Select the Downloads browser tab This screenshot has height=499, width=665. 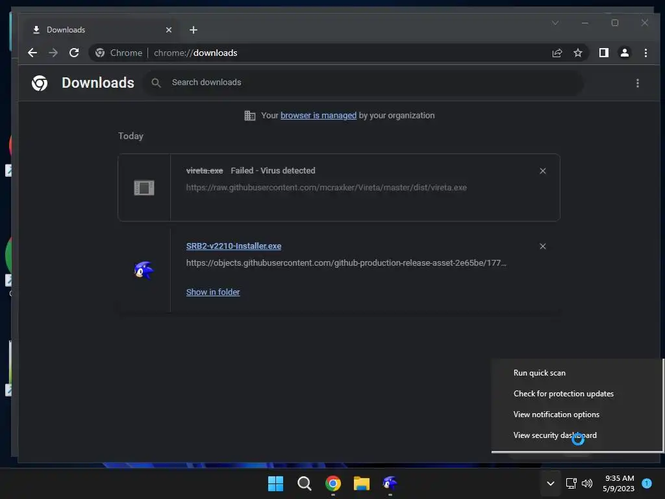[x=102, y=30]
